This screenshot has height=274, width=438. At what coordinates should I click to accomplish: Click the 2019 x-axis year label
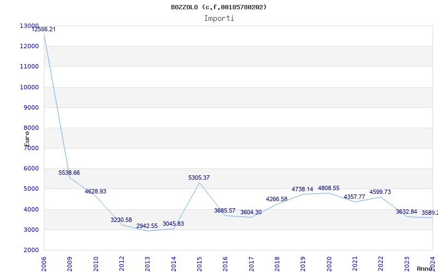point(303,264)
